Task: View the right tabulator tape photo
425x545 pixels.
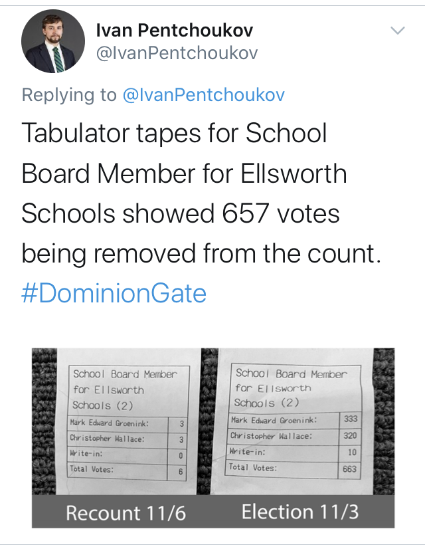Action: [x=298, y=421]
